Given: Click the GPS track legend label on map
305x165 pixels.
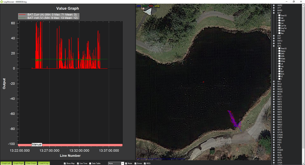Looking at the screenshot, I should 139,6.
